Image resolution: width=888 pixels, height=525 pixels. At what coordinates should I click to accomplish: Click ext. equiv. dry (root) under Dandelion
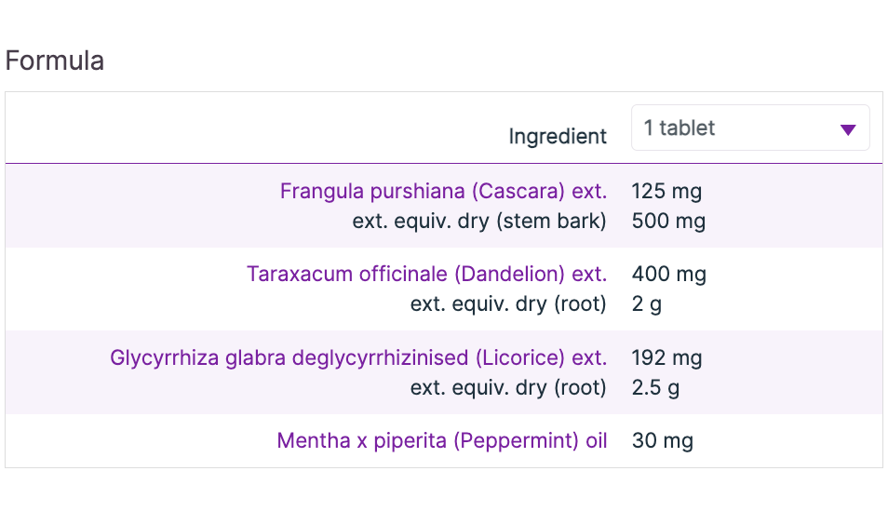[x=508, y=304]
